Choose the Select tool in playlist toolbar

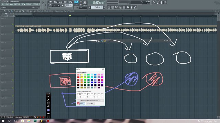[x=25, y=11]
